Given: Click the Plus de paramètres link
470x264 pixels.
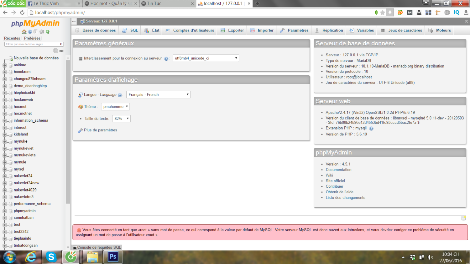Looking at the screenshot, I should 100,130.
